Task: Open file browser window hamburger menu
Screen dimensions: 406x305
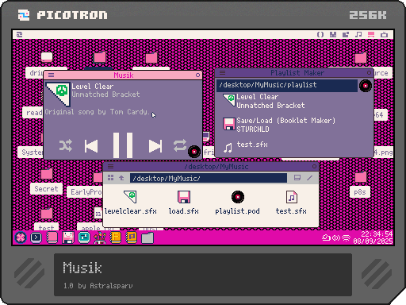Action: [x=110, y=167]
